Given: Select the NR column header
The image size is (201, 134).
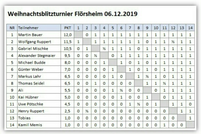Looking at the screenshot, I should tap(12, 28).
